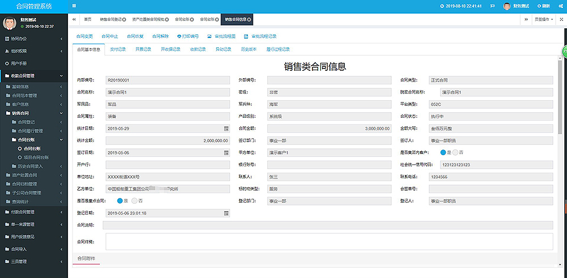Click the sidebar profile avatar picture
Screen dimensions: 567x278
click(10, 23)
